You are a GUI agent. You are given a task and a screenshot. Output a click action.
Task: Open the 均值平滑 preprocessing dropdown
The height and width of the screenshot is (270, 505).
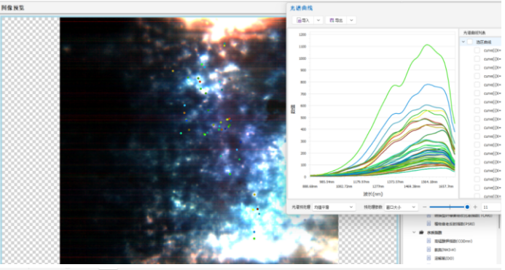334,207
